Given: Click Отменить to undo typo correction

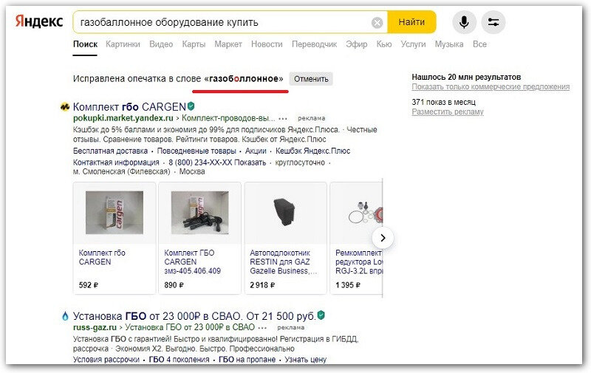Looking at the screenshot, I should tap(311, 79).
